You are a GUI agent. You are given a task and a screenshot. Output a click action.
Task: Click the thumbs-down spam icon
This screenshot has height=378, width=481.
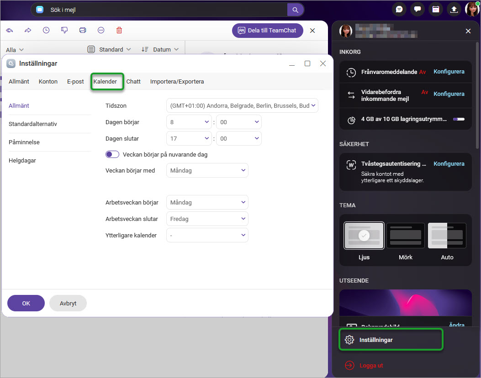click(64, 30)
